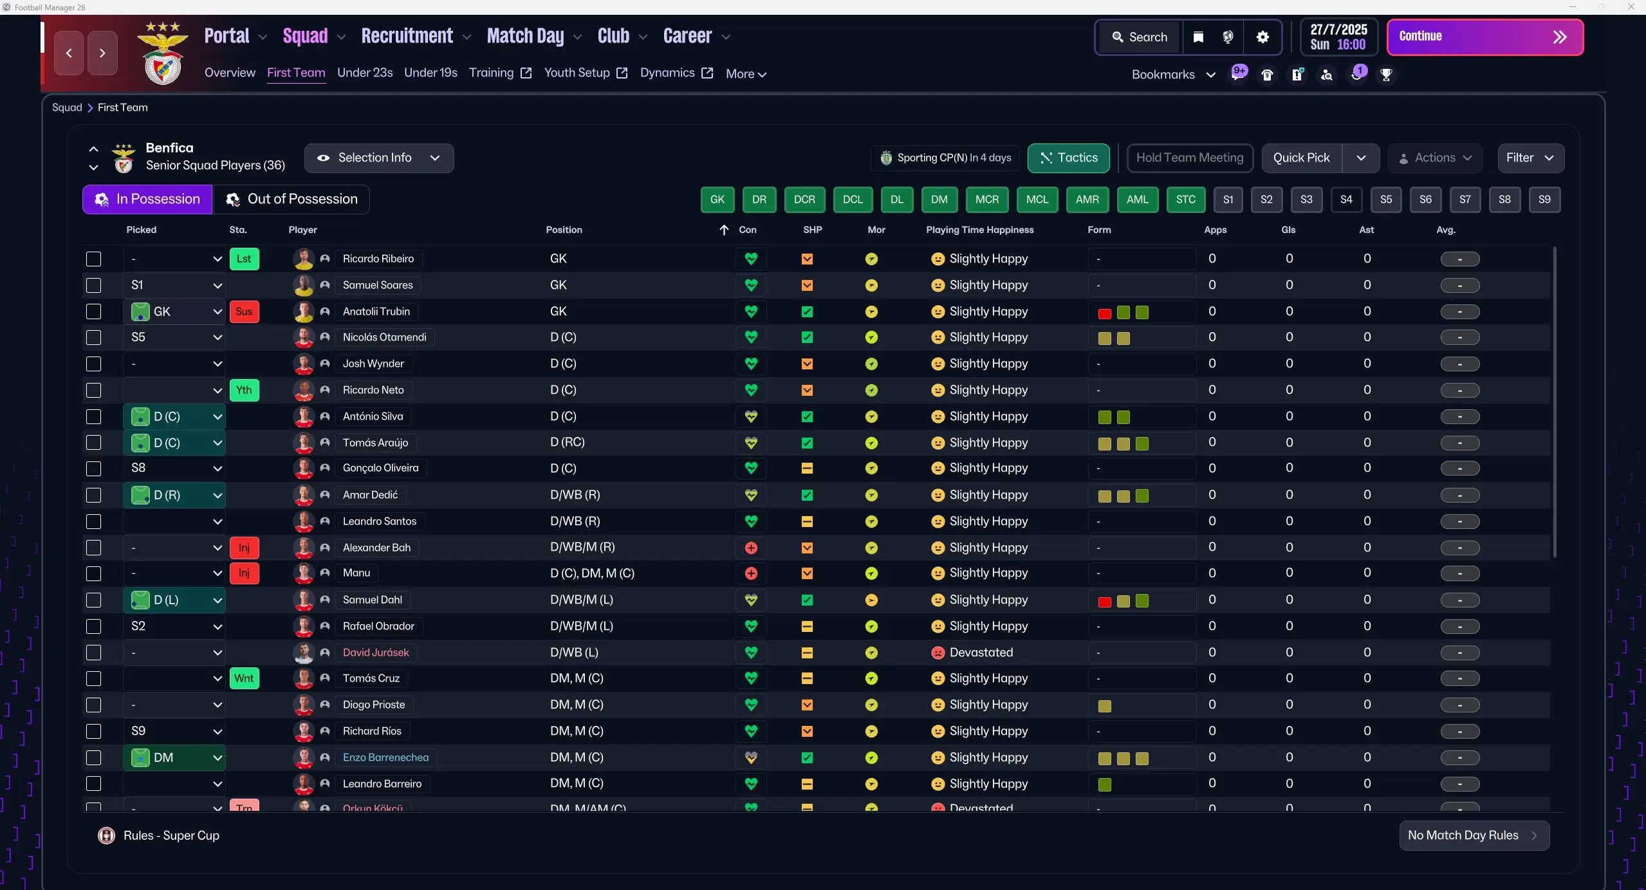The image size is (1646, 890).
Task: Click the world globe icon
Action: (x=1228, y=37)
